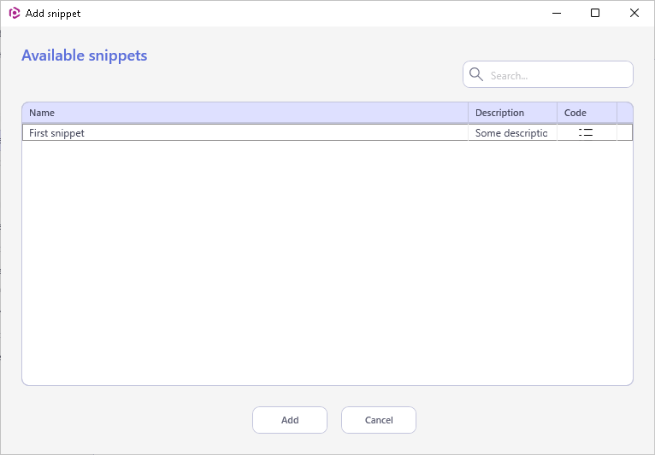
Task: Minimize the Add snippet window
Action: tap(557, 13)
